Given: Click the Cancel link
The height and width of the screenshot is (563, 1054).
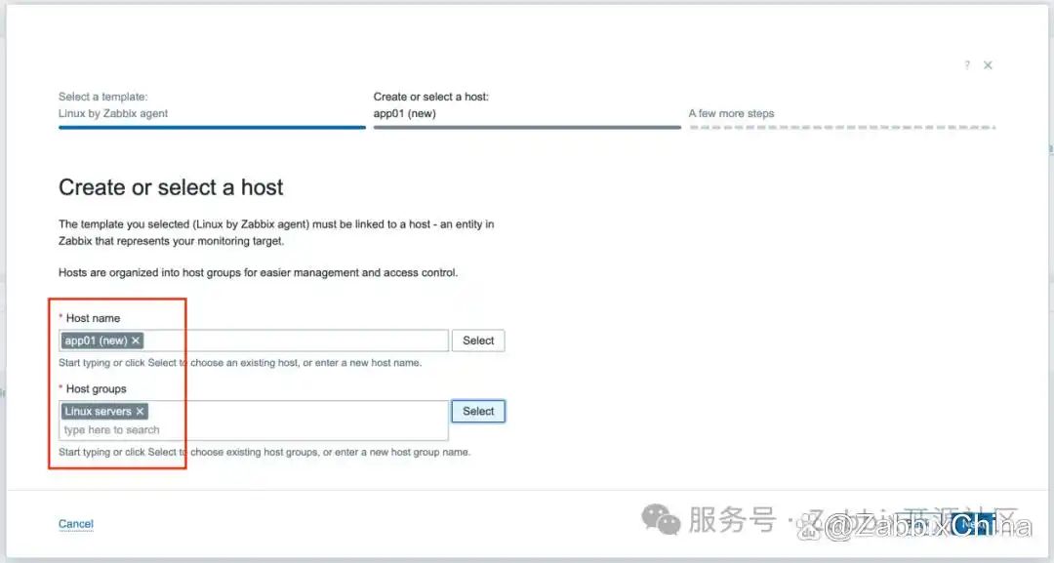Looking at the screenshot, I should pyautogui.click(x=76, y=524).
